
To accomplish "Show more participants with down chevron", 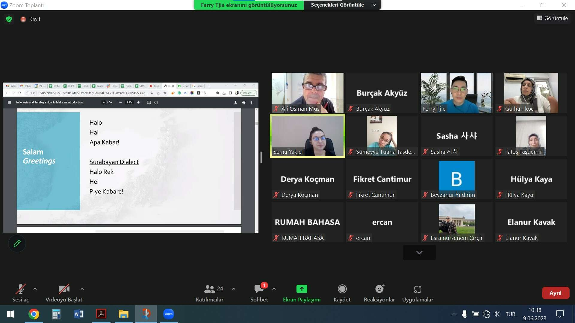I will [419, 252].
